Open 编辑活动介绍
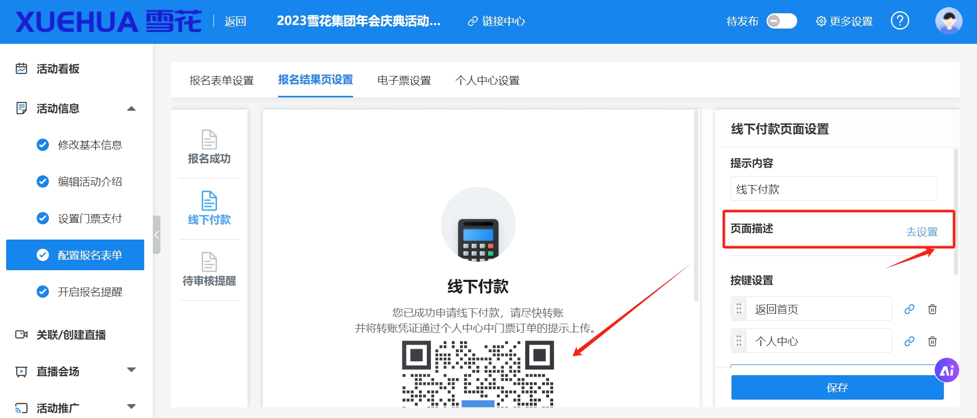The width and height of the screenshot is (977, 418). [x=90, y=181]
